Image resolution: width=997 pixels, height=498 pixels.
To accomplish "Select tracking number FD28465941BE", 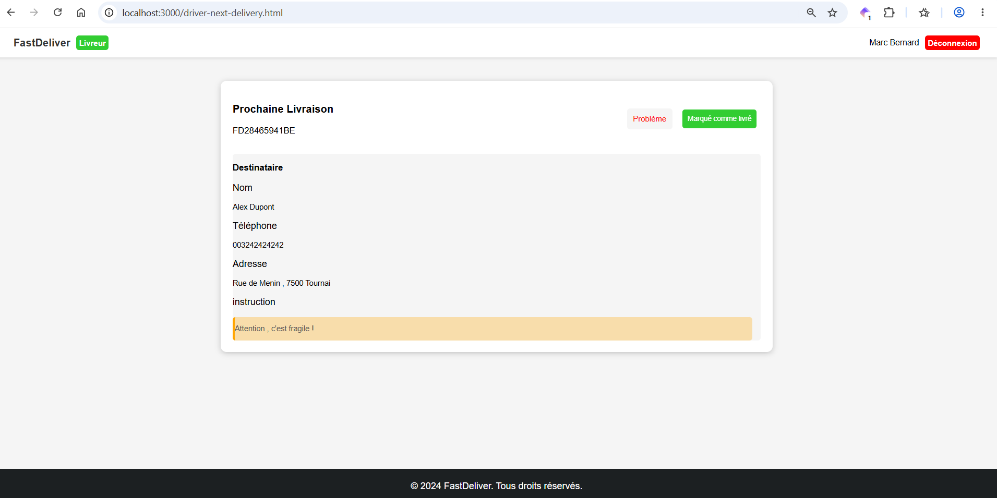I will click(x=264, y=130).
